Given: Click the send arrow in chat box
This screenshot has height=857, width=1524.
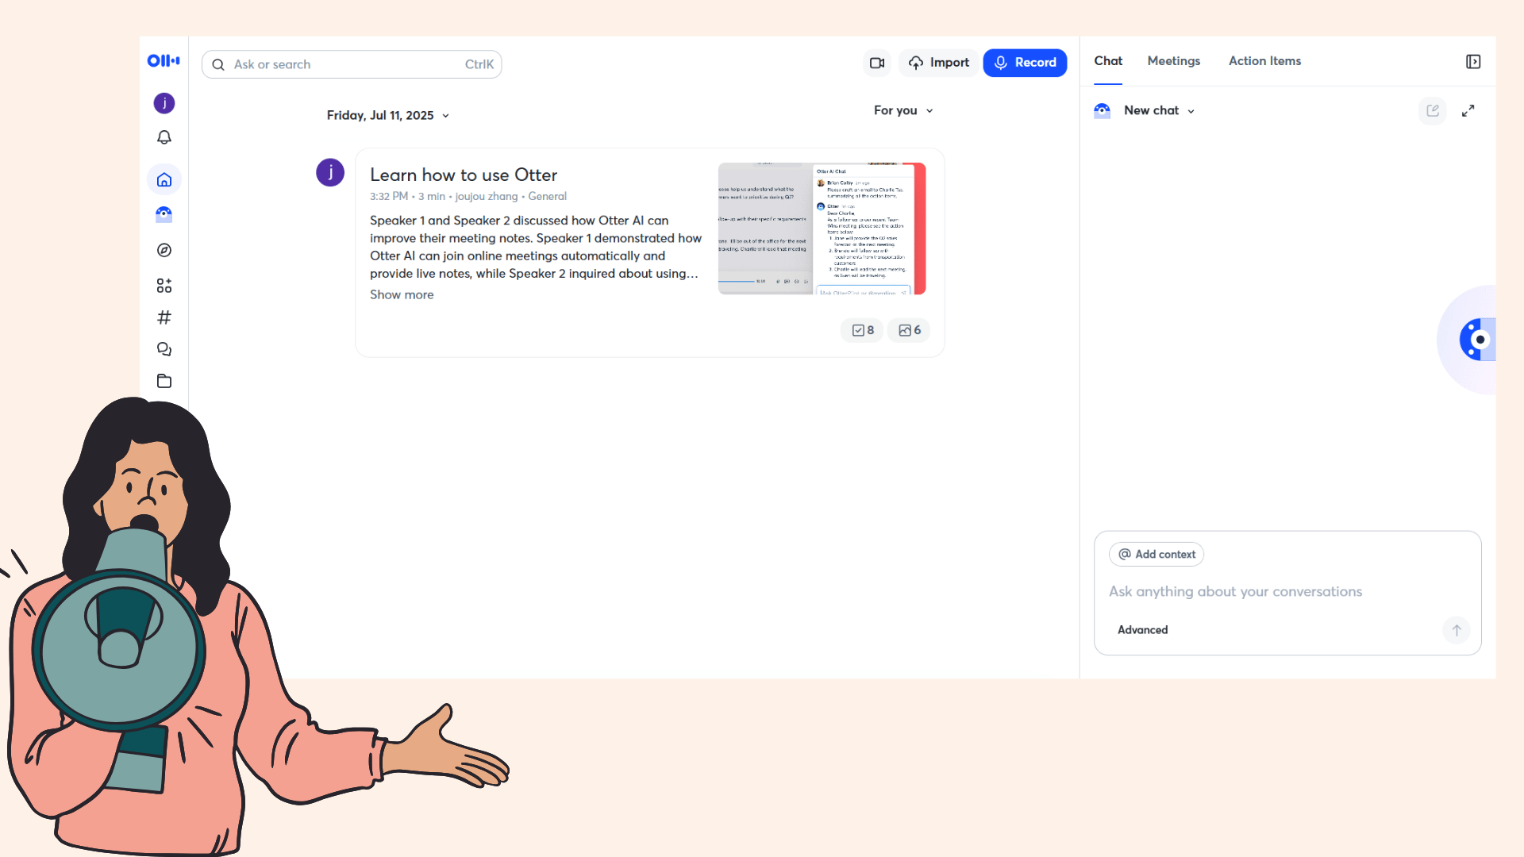Looking at the screenshot, I should [x=1457, y=630].
